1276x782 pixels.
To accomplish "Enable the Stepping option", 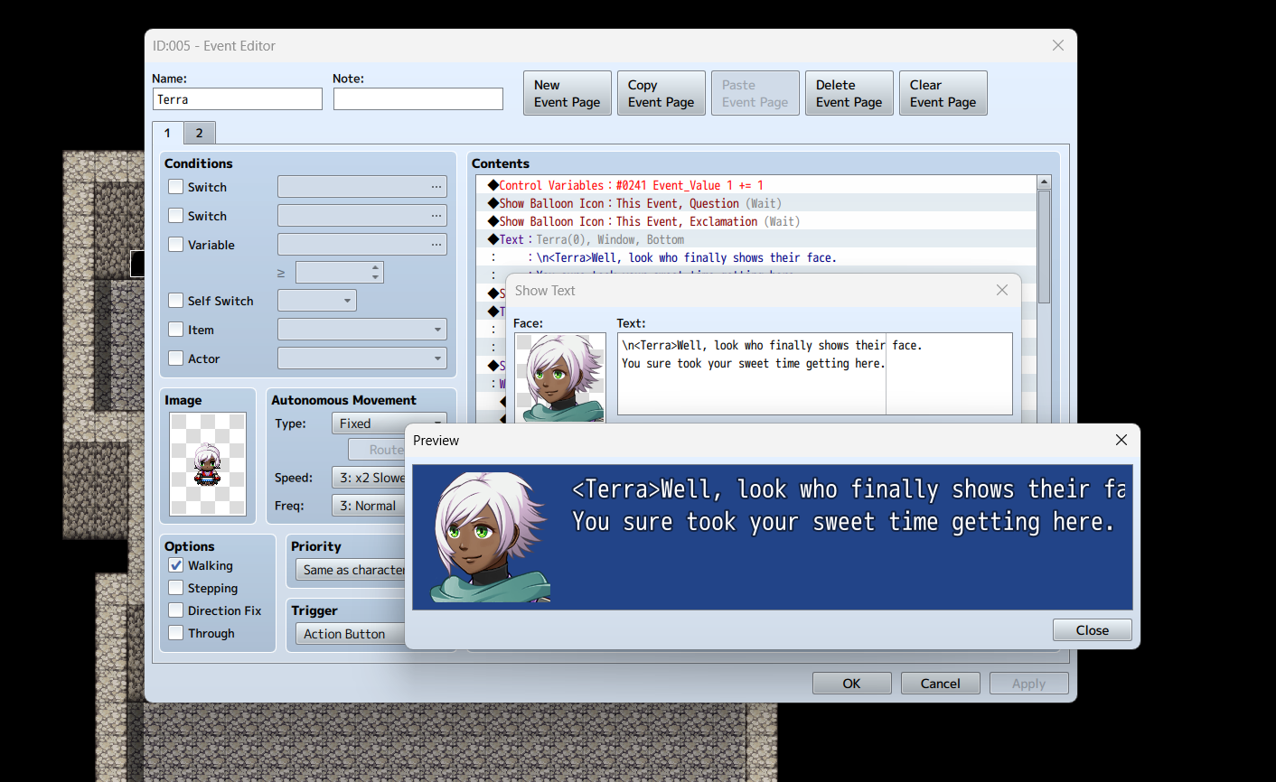I will [176, 588].
